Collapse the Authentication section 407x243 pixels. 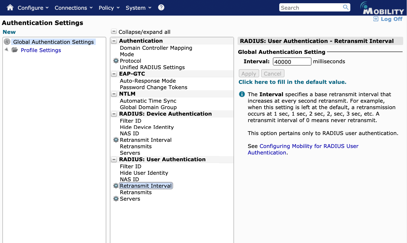114,41
